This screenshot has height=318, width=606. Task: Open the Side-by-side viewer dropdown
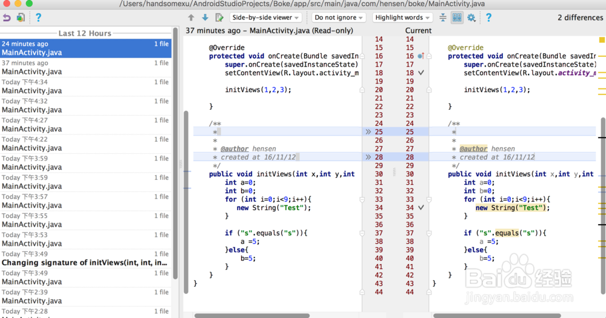(x=265, y=18)
